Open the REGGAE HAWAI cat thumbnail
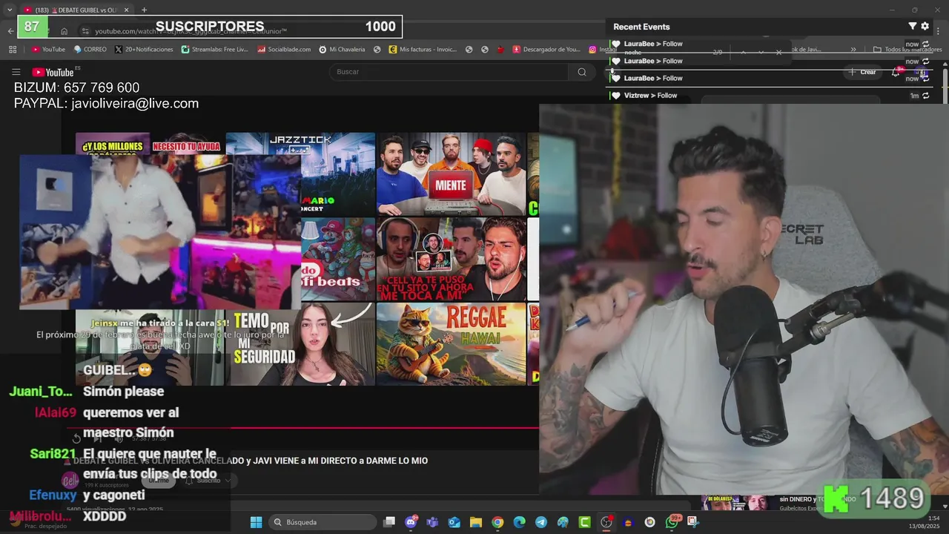The height and width of the screenshot is (534, 949). pos(451,344)
